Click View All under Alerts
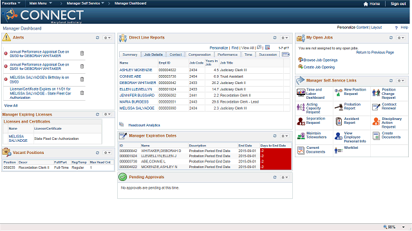 coord(11,105)
